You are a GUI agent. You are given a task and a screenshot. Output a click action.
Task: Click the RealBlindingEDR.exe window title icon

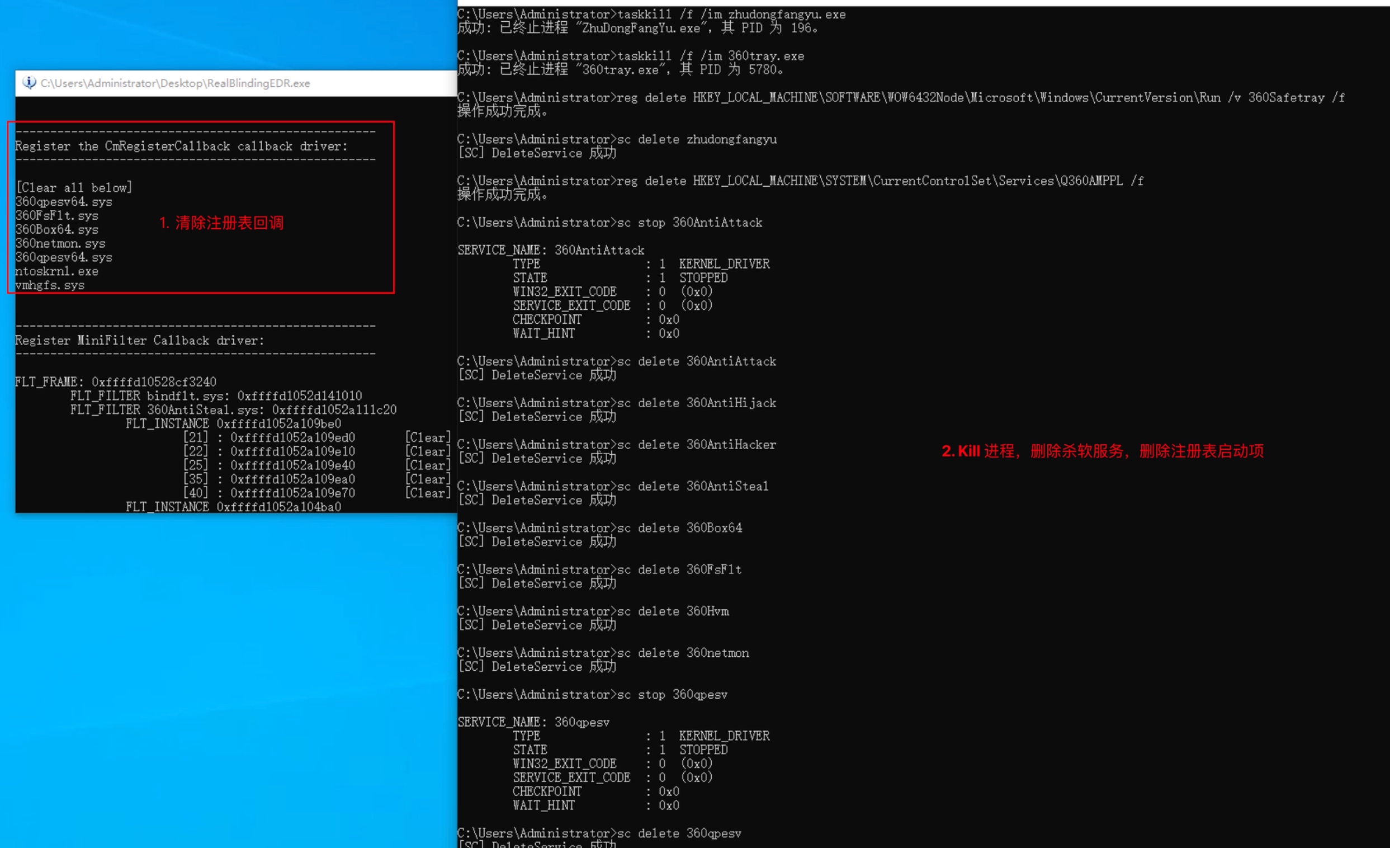coord(29,83)
